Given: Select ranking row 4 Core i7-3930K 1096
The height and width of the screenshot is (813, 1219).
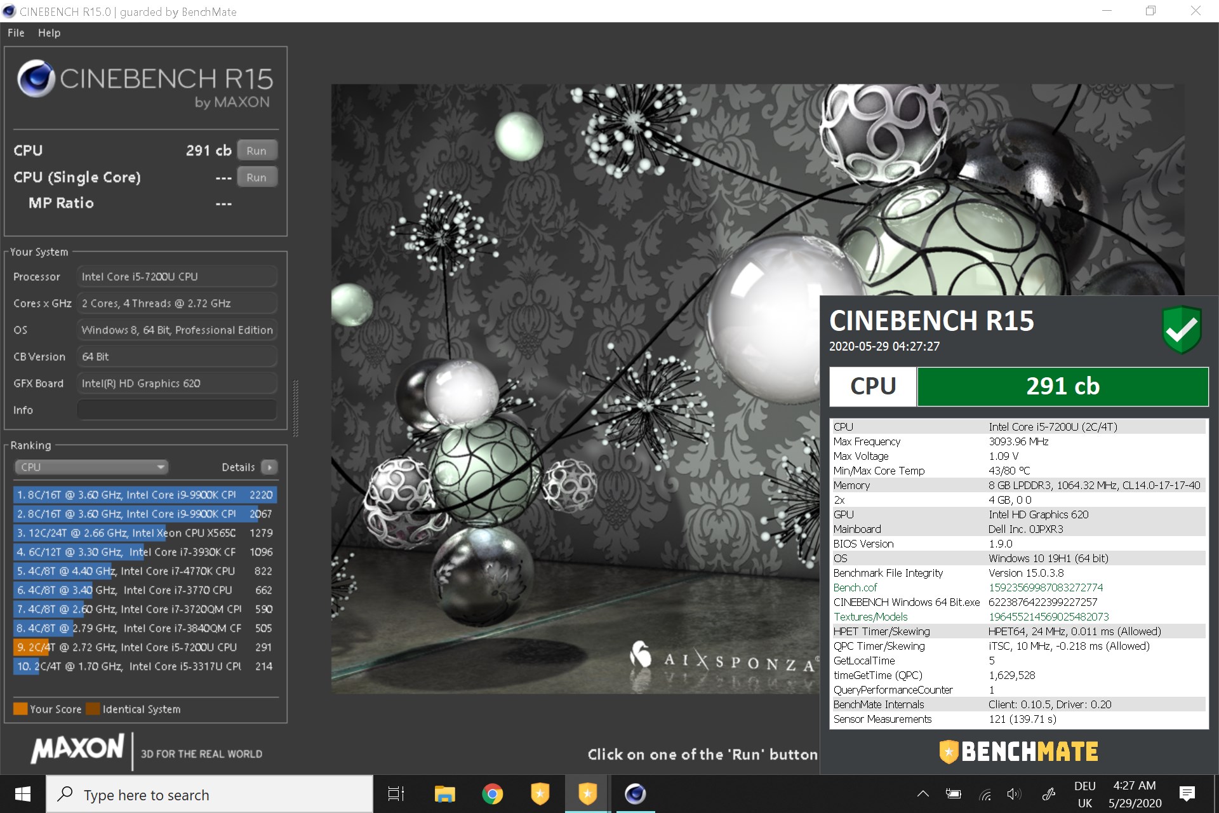Looking at the screenshot, I should (145, 552).
